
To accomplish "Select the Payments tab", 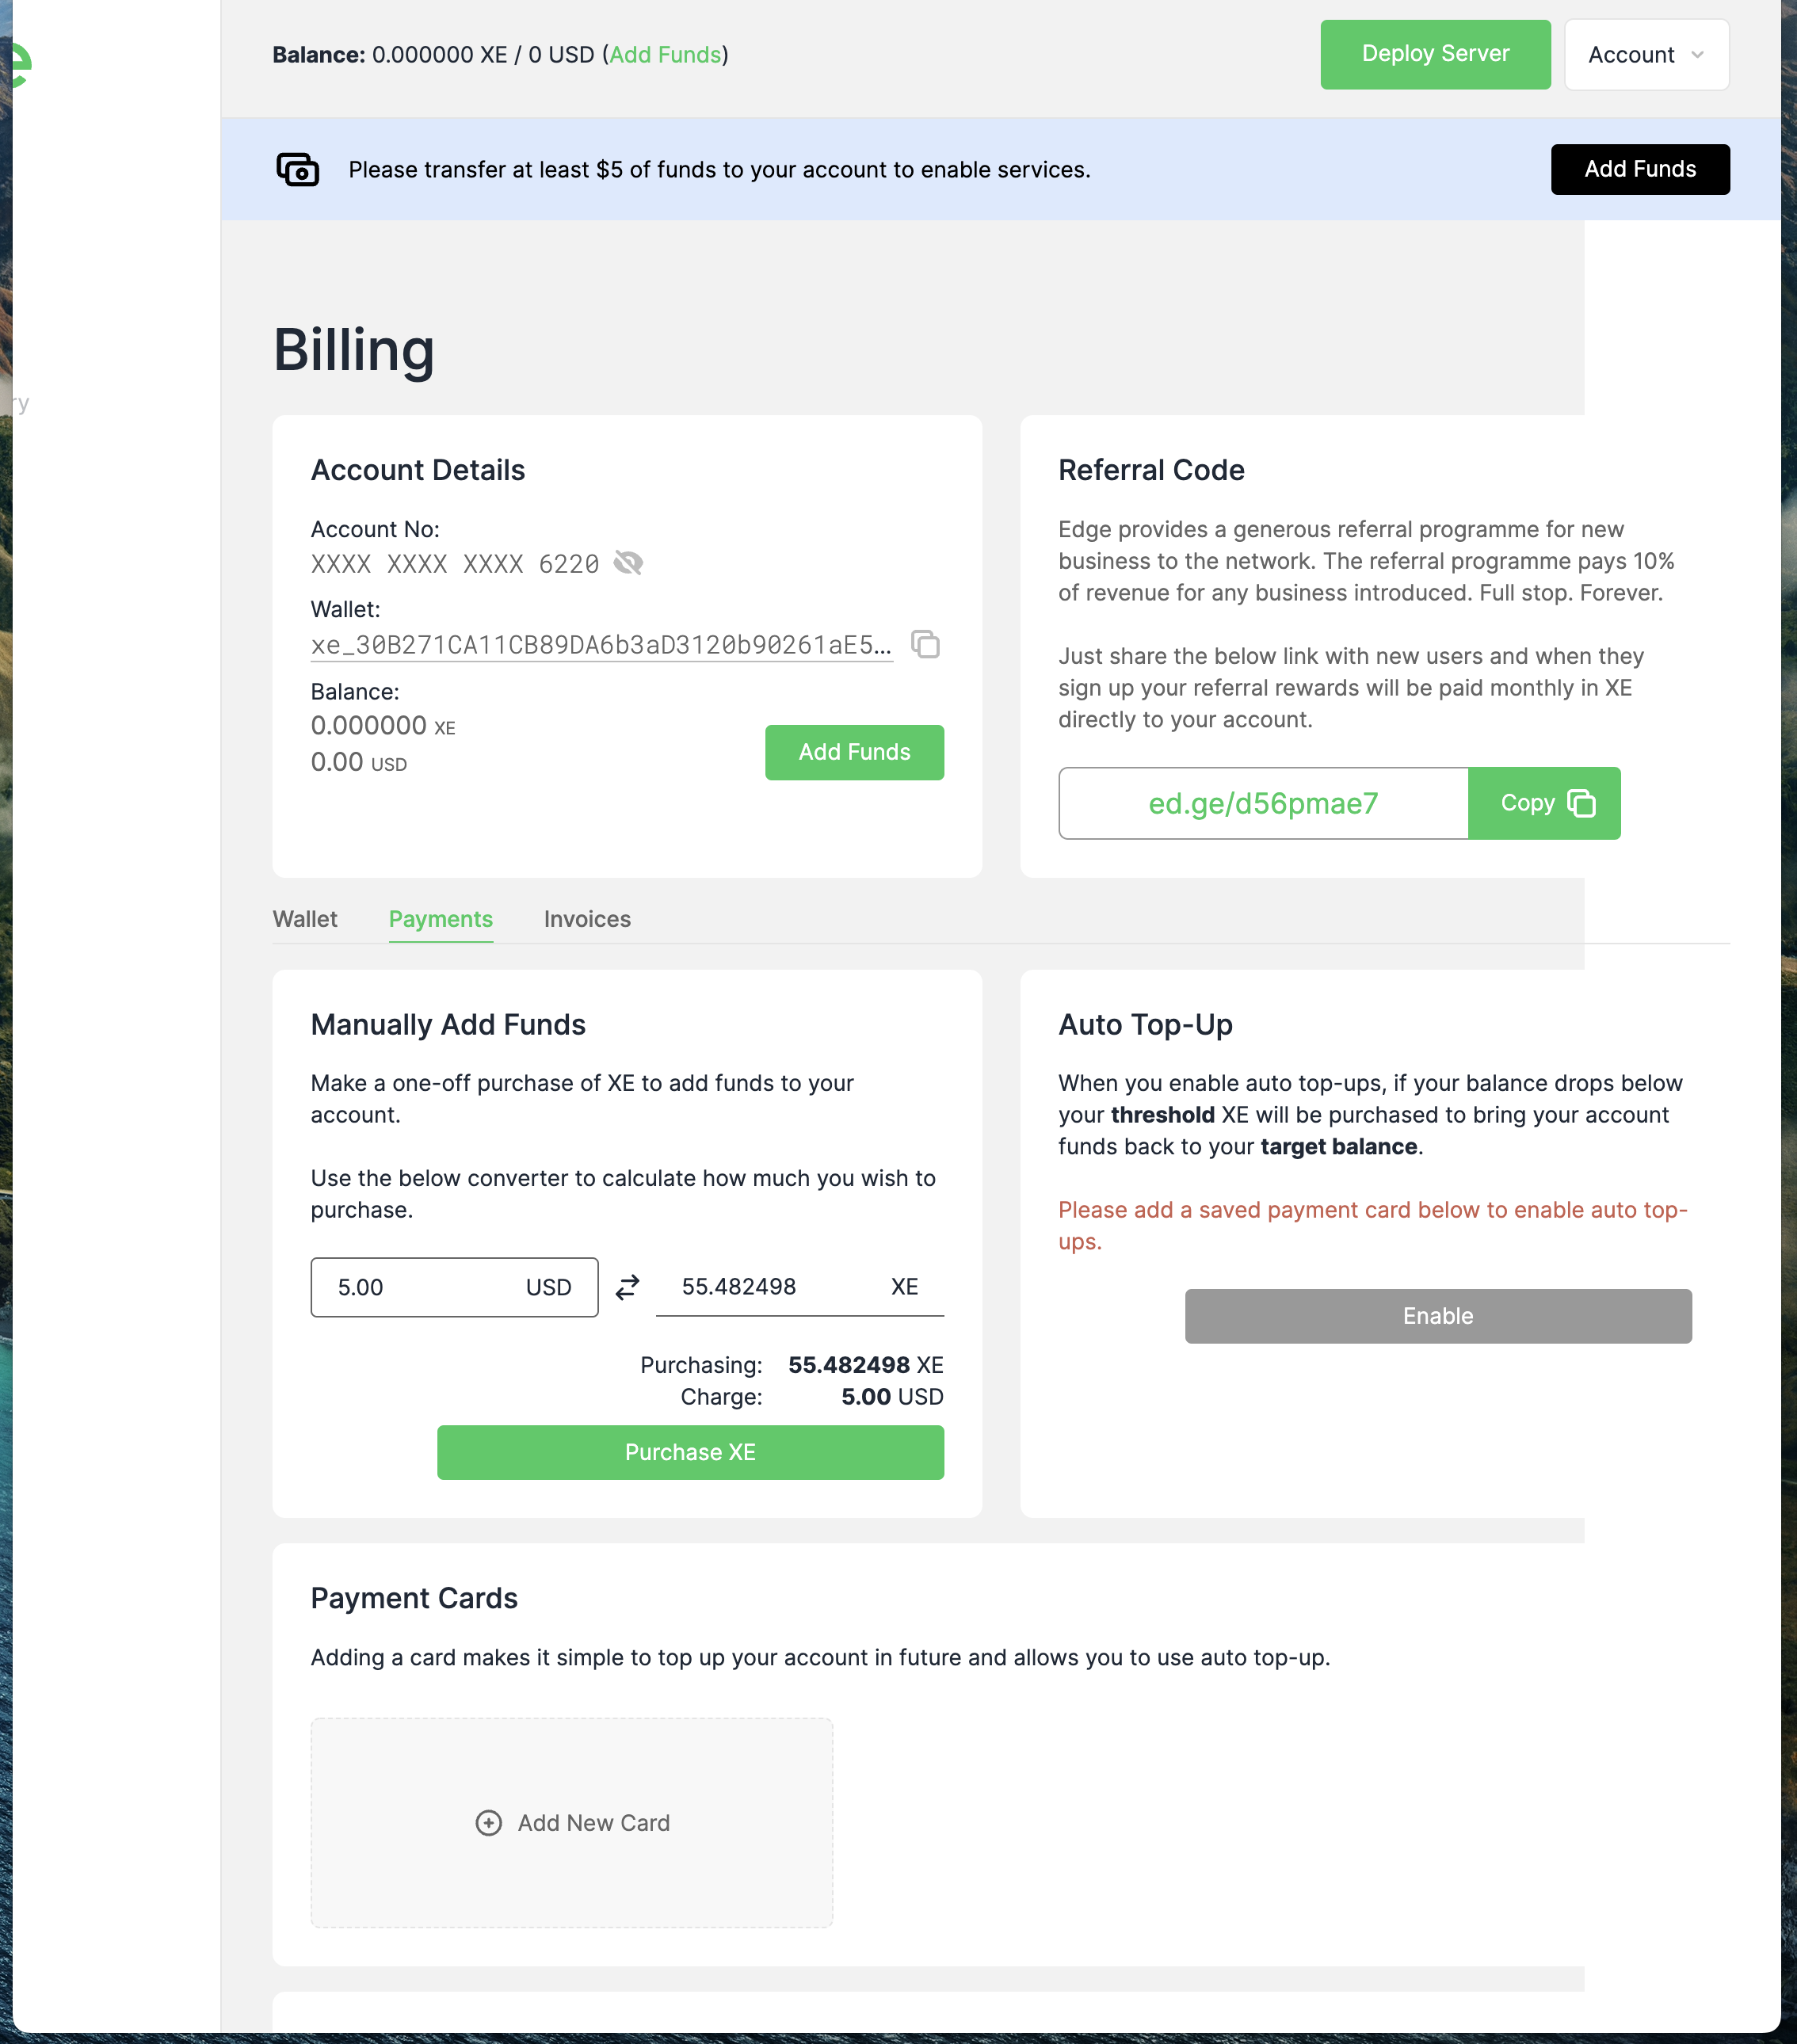I will click(x=441, y=919).
